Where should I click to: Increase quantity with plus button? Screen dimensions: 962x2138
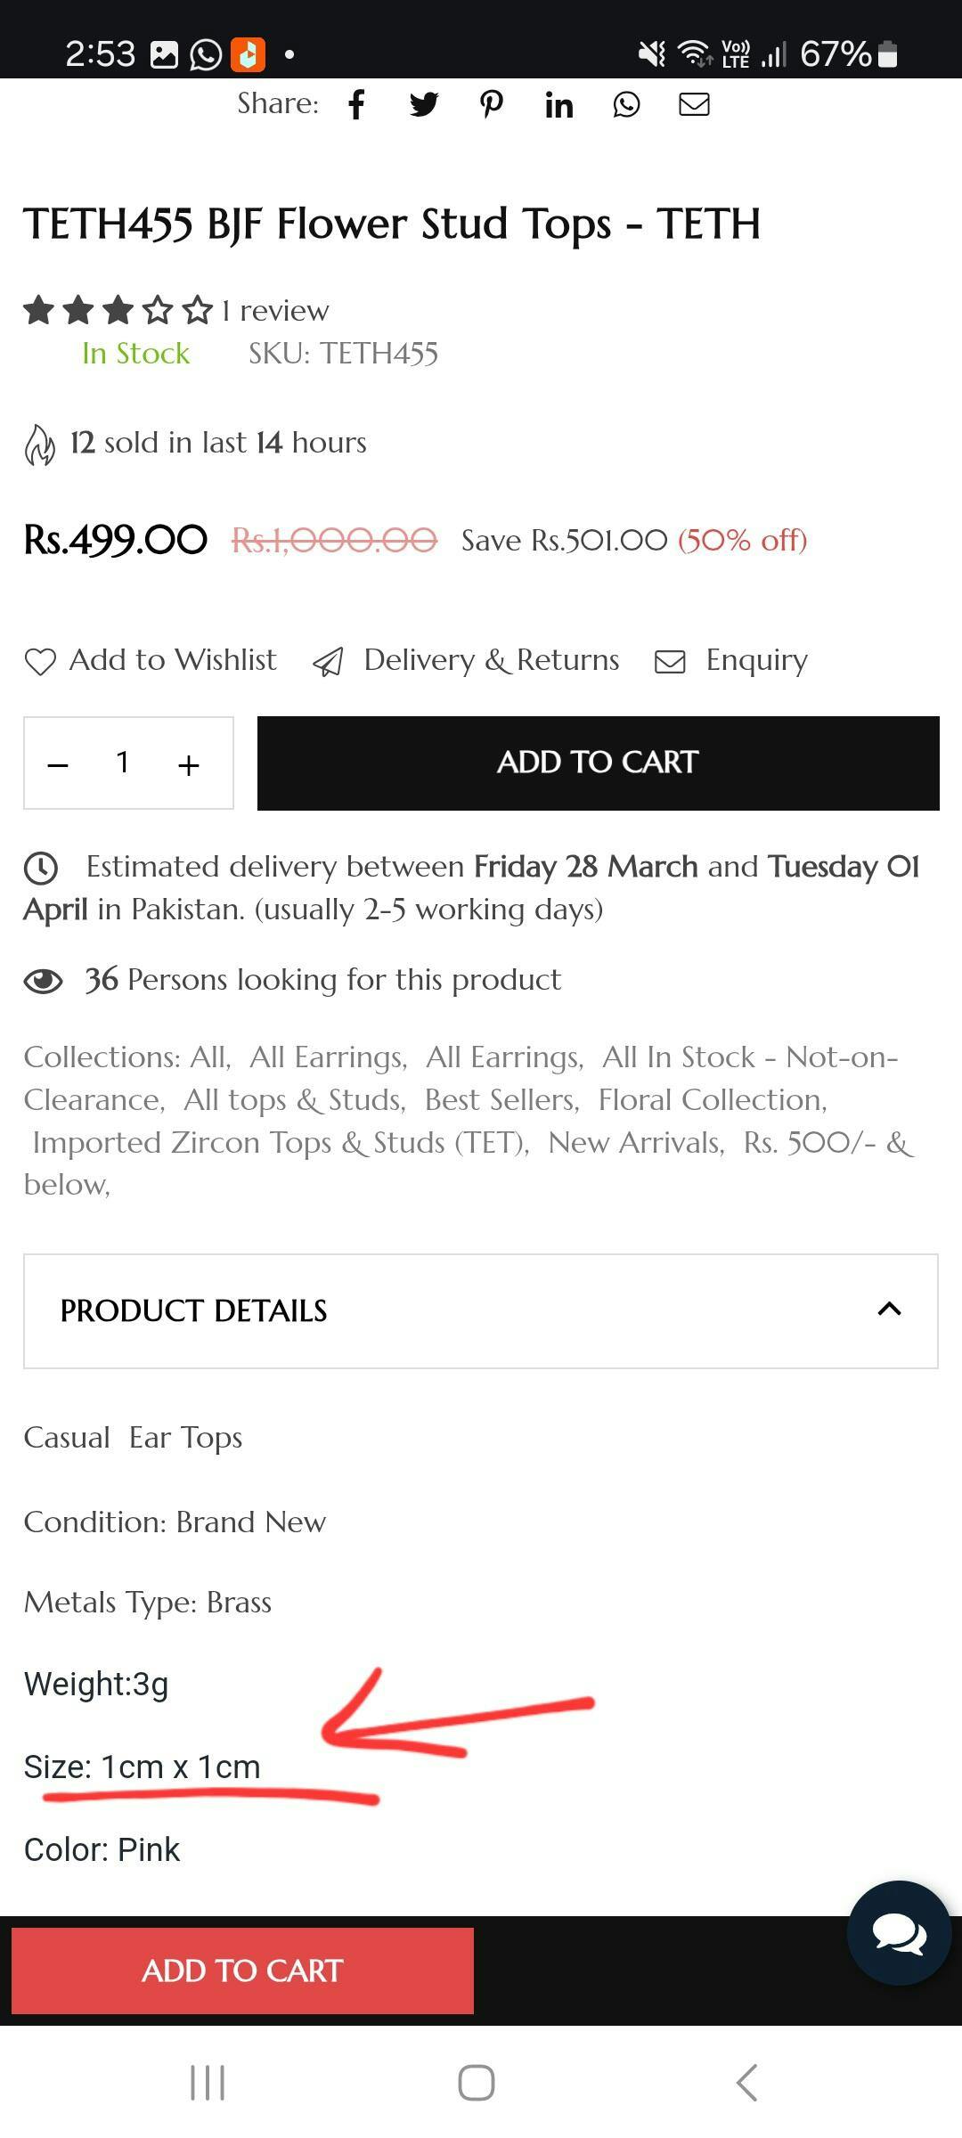(x=188, y=764)
